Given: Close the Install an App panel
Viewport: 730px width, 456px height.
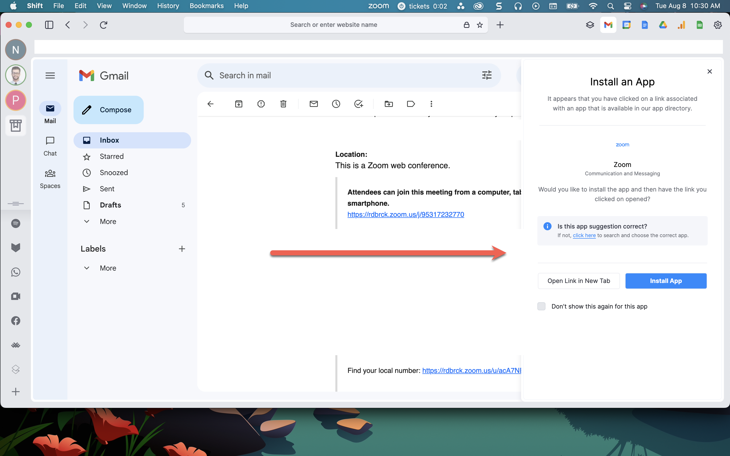Looking at the screenshot, I should [709, 71].
